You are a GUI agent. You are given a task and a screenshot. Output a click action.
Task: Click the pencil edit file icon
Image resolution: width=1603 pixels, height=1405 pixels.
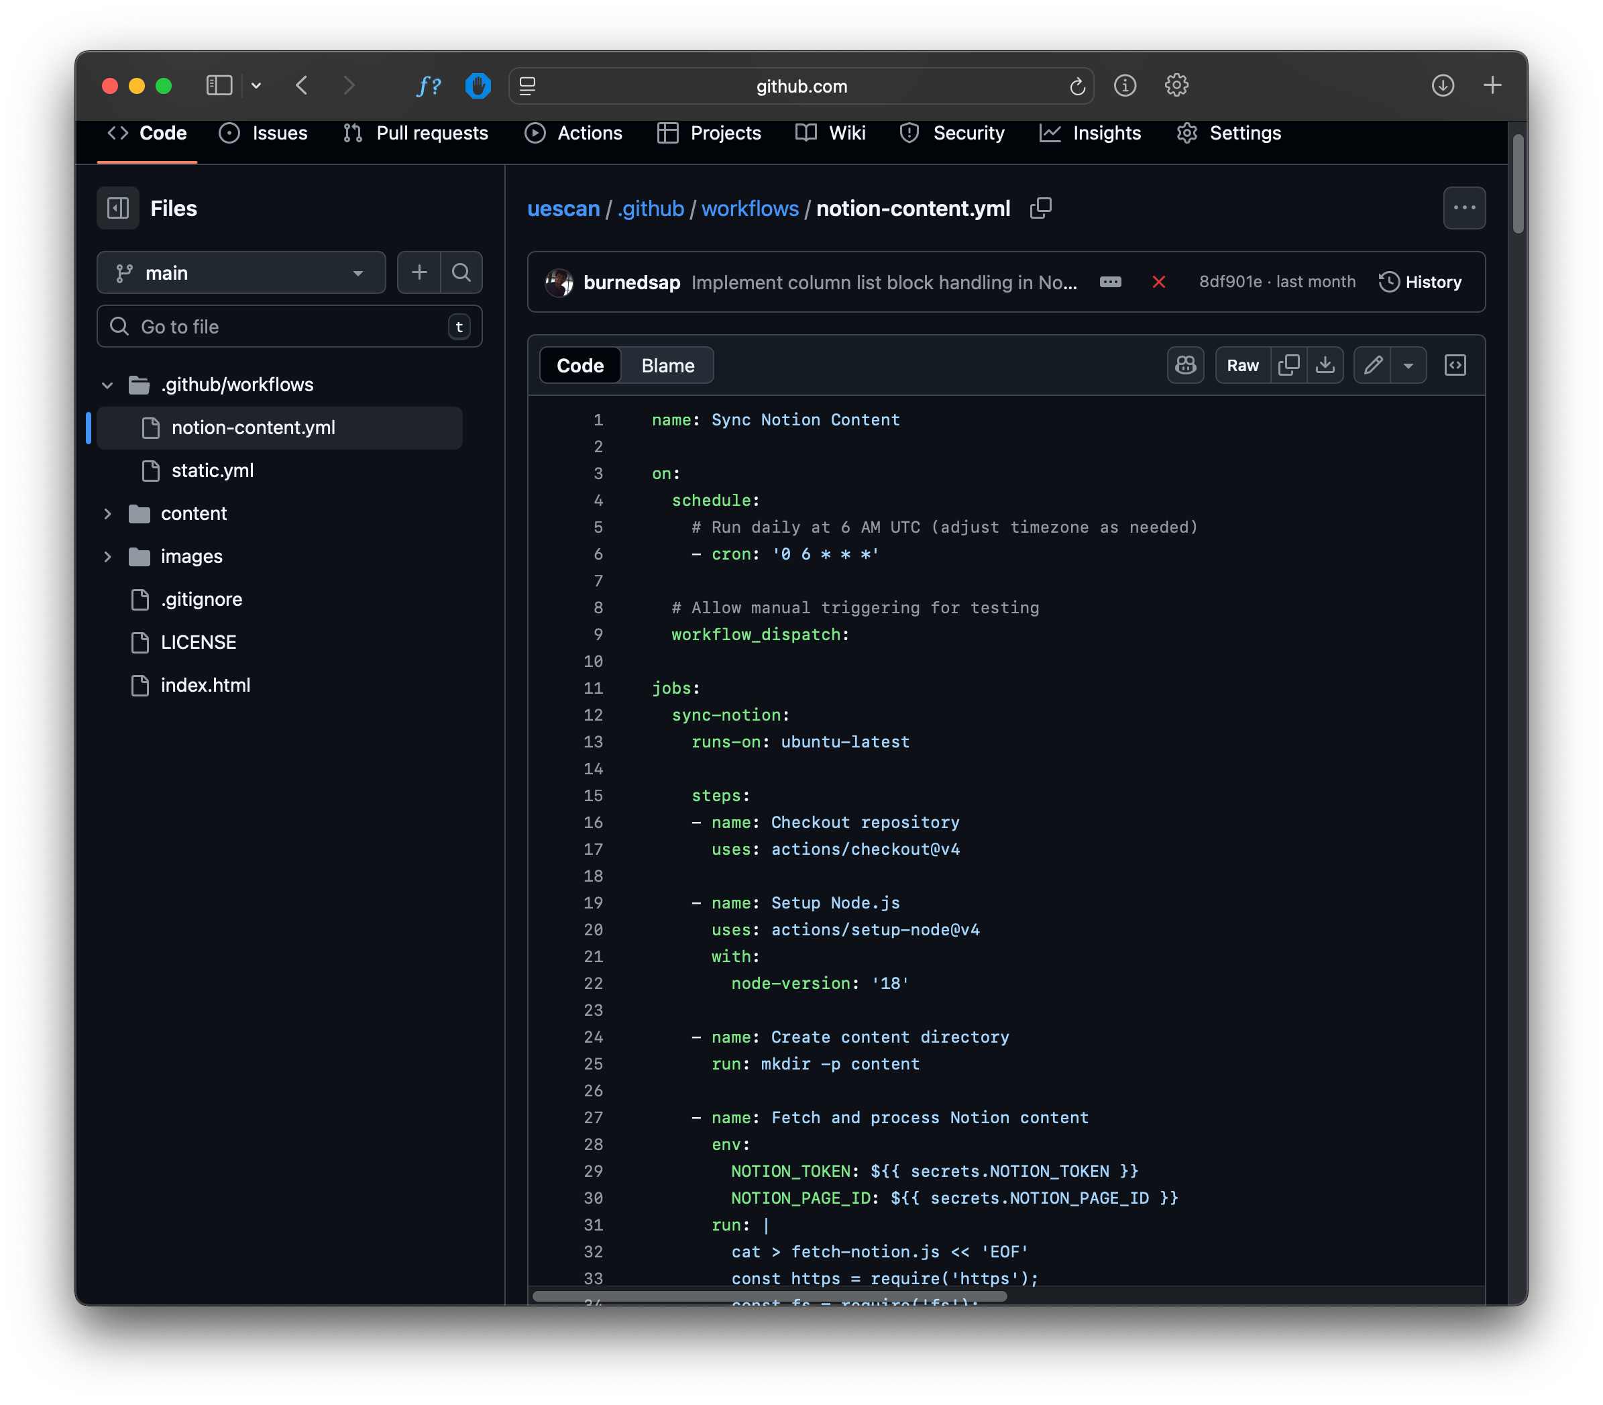[x=1372, y=366]
